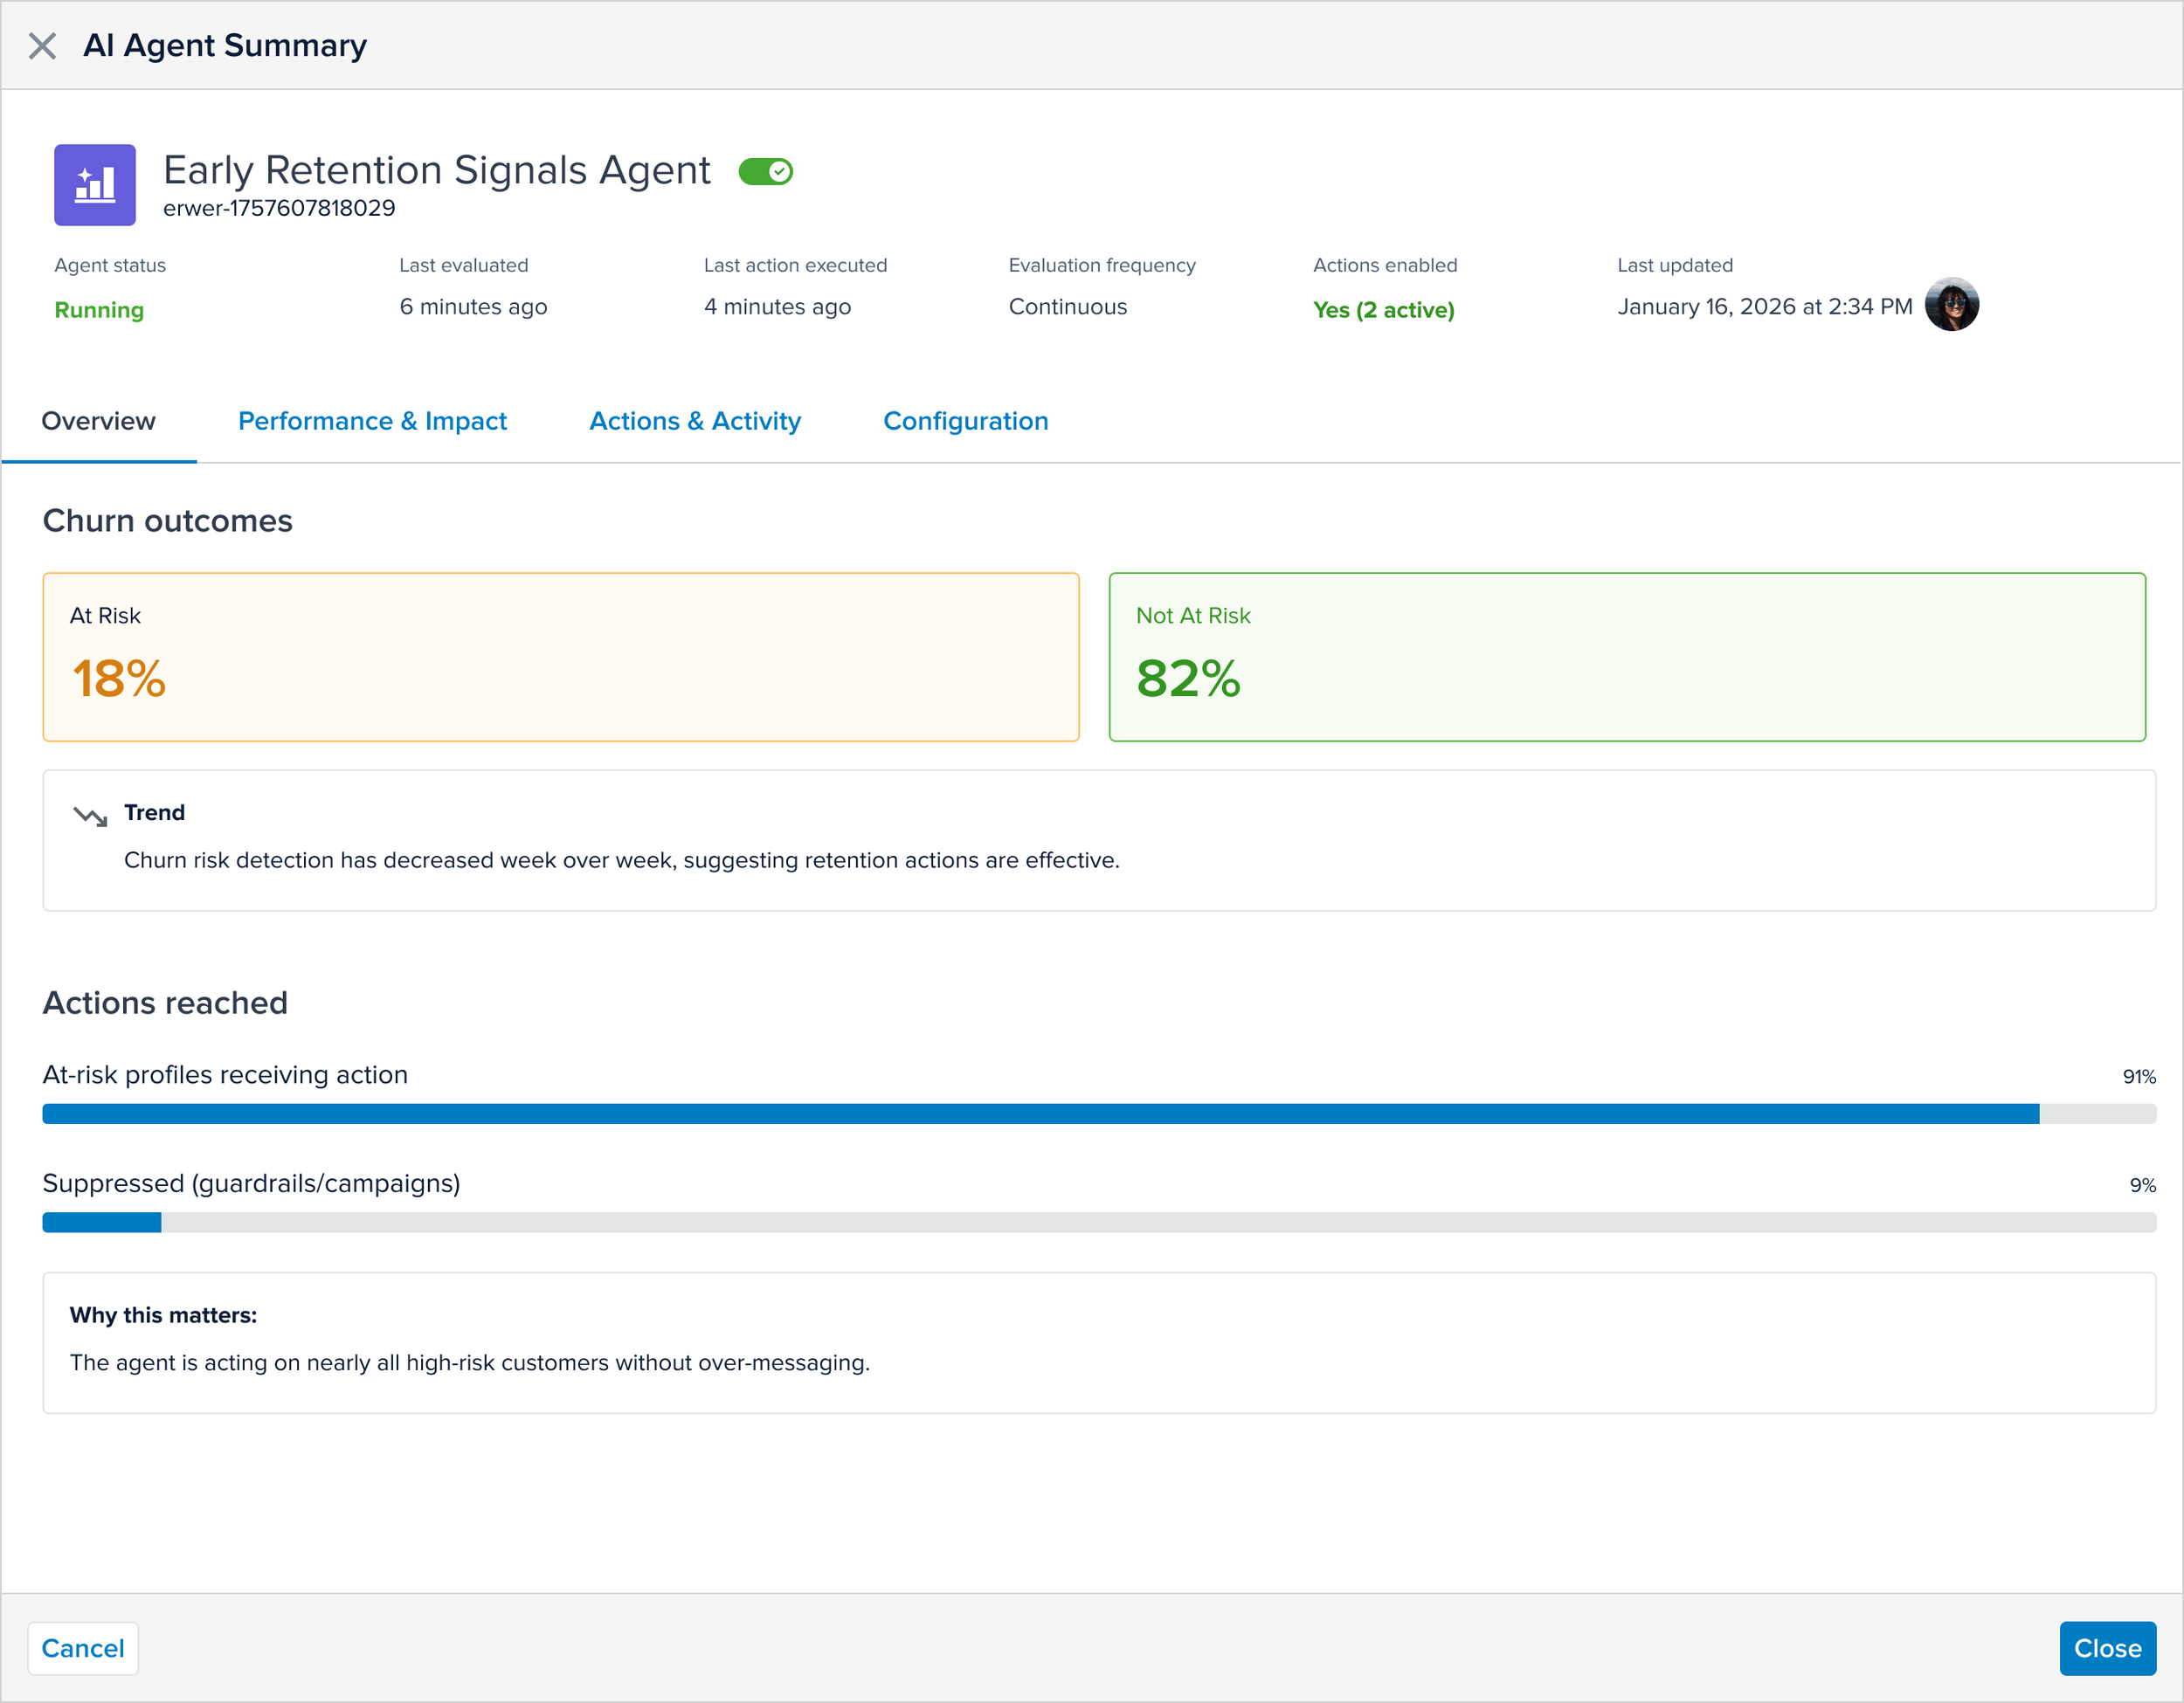Click the Not At Risk 82% card
This screenshot has height=1703, width=2184.
click(1627, 657)
